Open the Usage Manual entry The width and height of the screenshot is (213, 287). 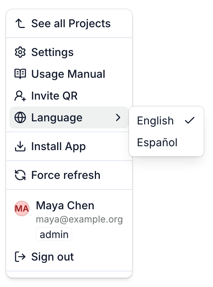[x=69, y=74]
